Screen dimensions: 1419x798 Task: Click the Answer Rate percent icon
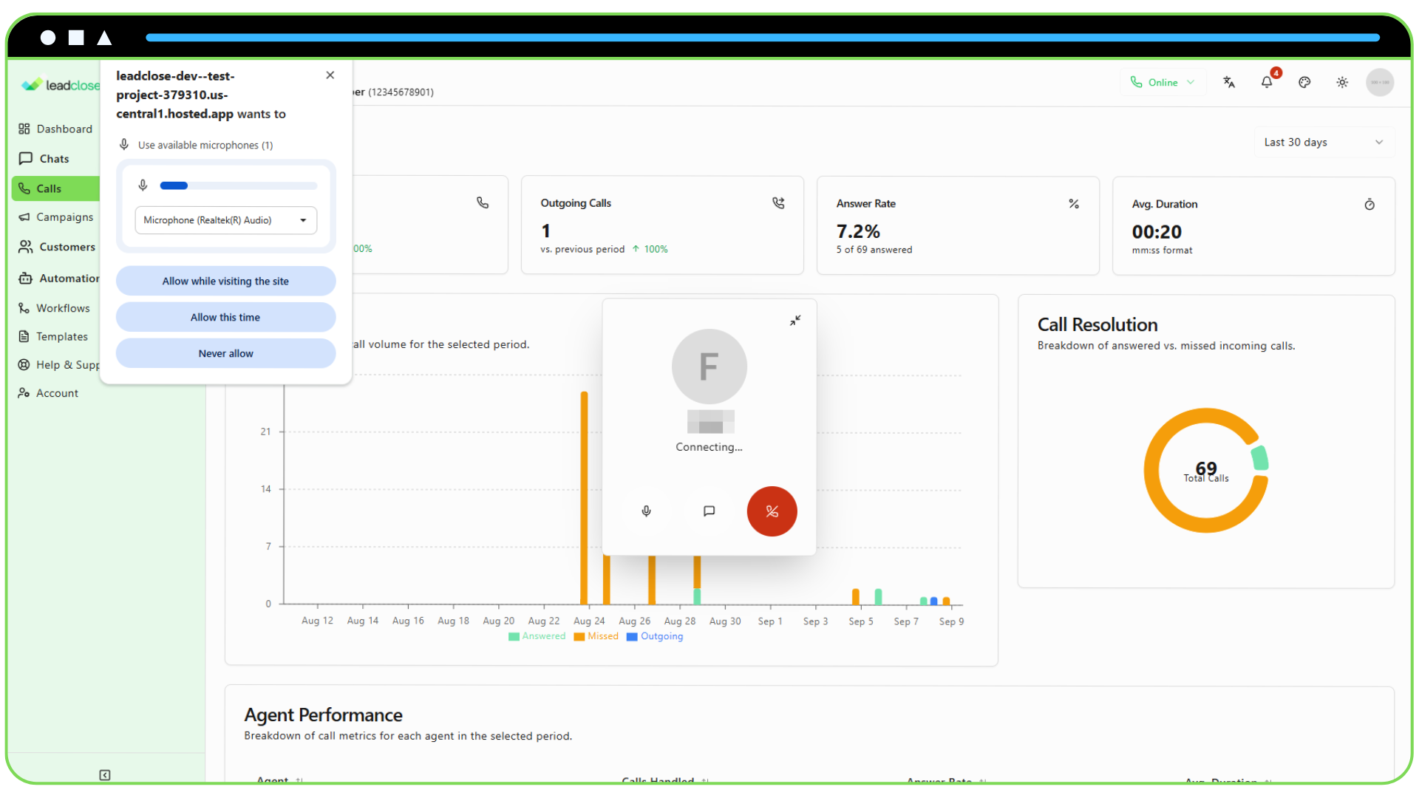(1074, 204)
